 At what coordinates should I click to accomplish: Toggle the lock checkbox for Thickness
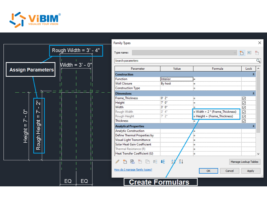coord(244,121)
